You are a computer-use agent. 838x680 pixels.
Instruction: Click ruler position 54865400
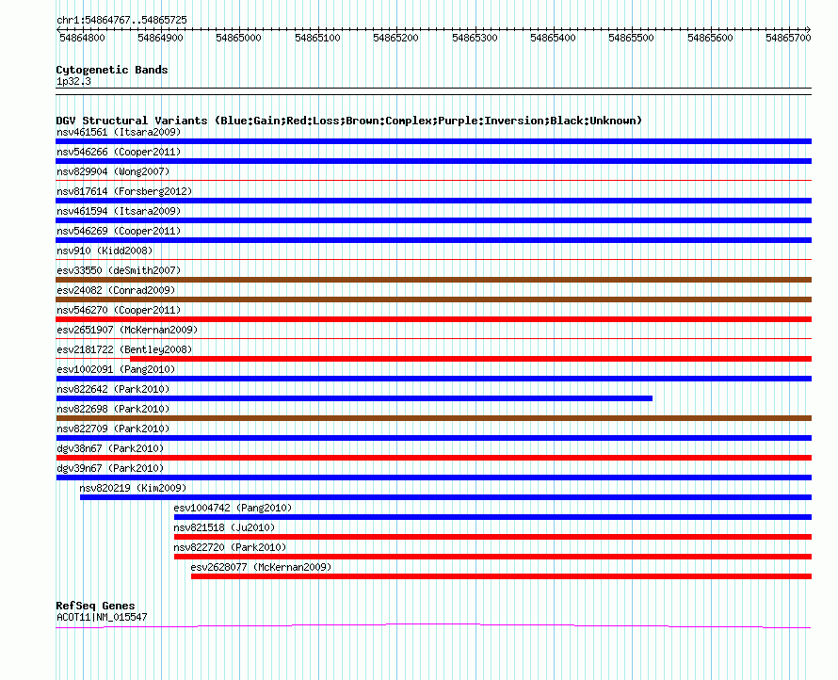553,38
